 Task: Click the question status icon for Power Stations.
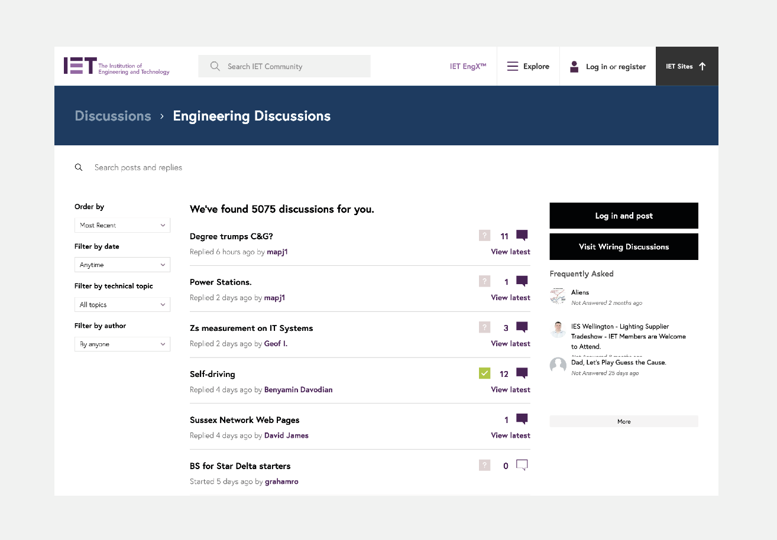click(485, 282)
